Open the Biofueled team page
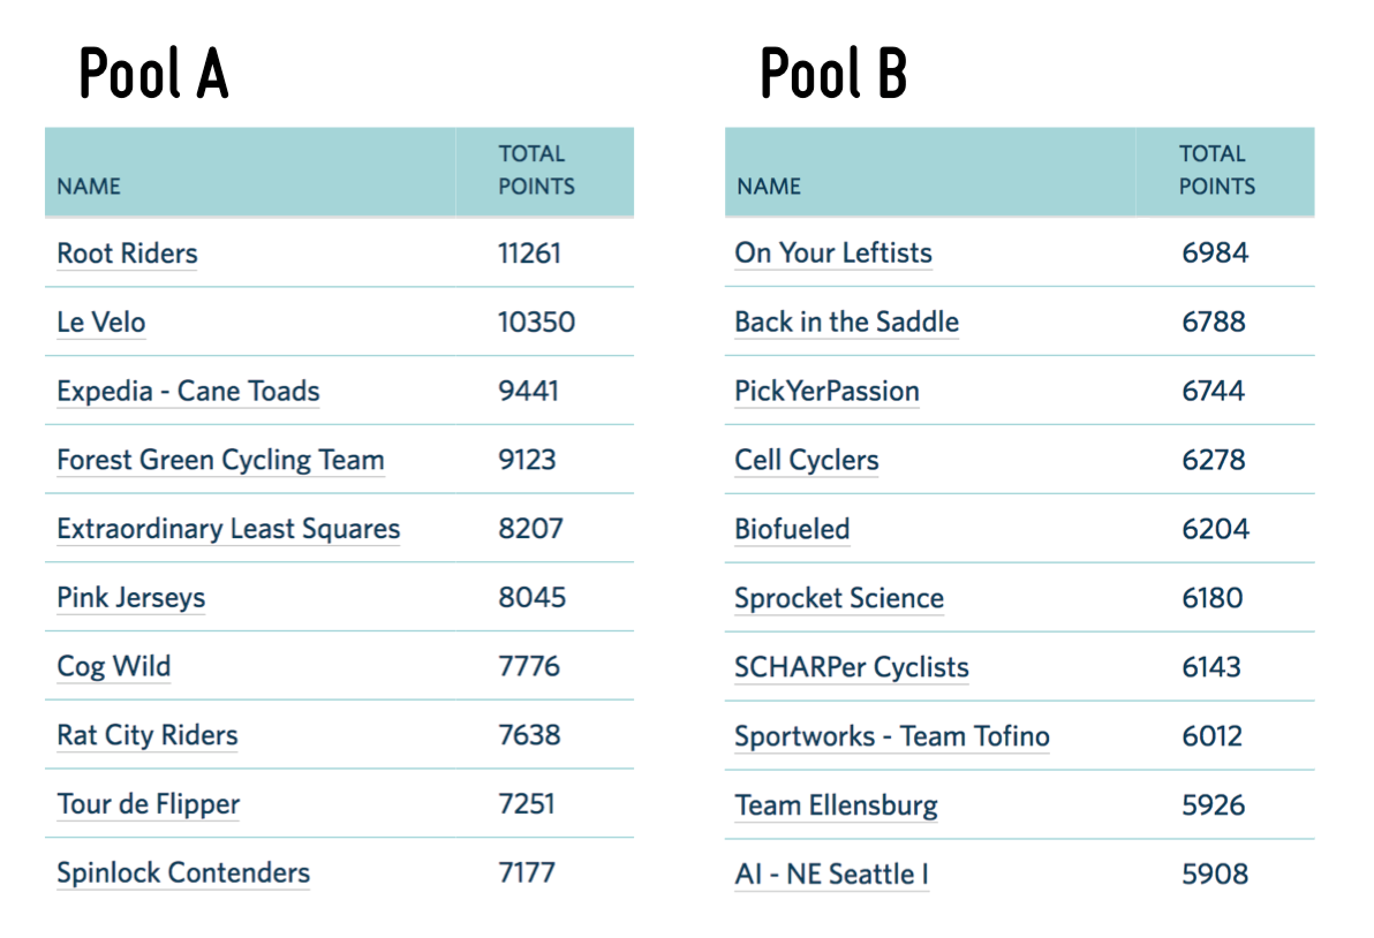This screenshot has height=938, width=1374. pyautogui.click(x=792, y=529)
